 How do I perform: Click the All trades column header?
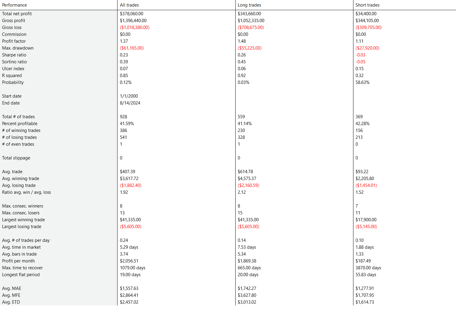[129, 5]
